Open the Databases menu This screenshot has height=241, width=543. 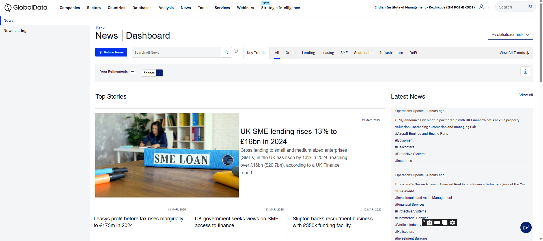pos(142,8)
